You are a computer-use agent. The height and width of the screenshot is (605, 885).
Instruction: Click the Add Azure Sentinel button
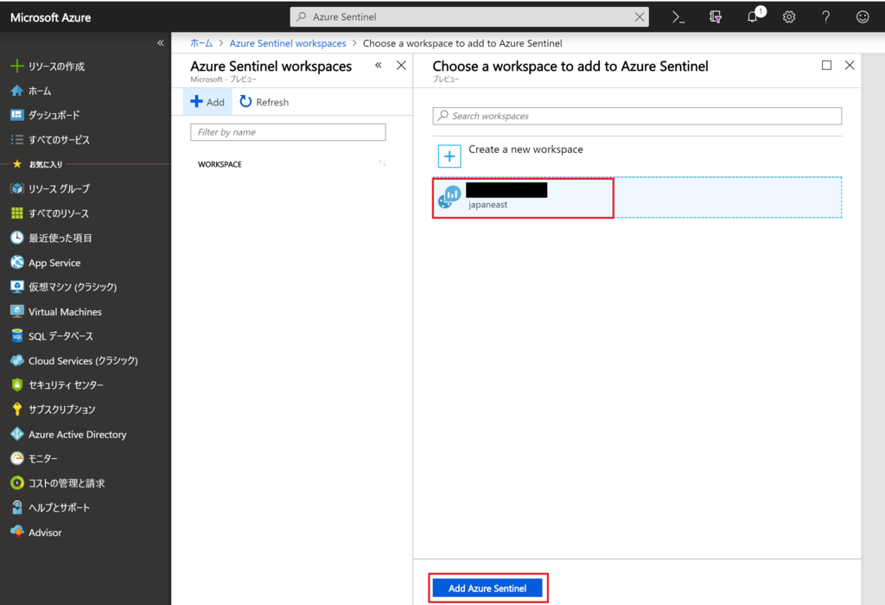487,588
